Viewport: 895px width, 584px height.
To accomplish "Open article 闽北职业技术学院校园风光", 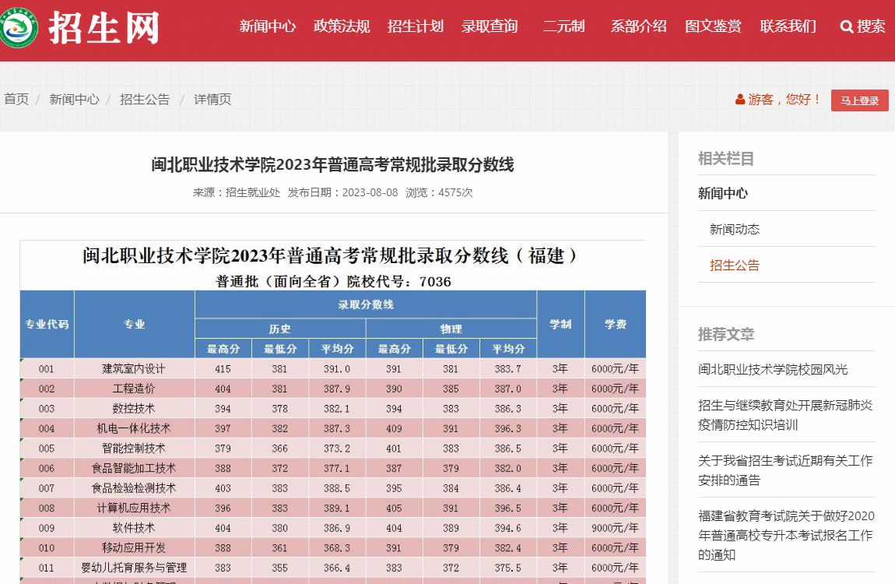I will tap(773, 369).
